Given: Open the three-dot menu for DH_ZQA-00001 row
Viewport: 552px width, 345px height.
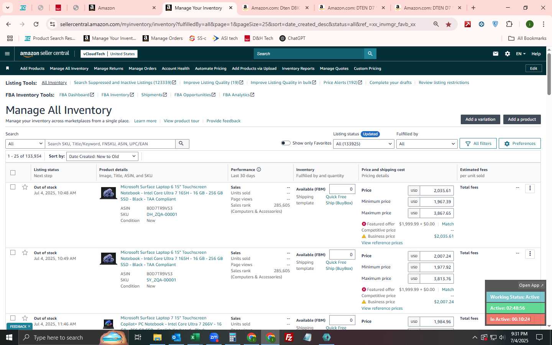Looking at the screenshot, I should pyautogui.click(x=530, y=188).
